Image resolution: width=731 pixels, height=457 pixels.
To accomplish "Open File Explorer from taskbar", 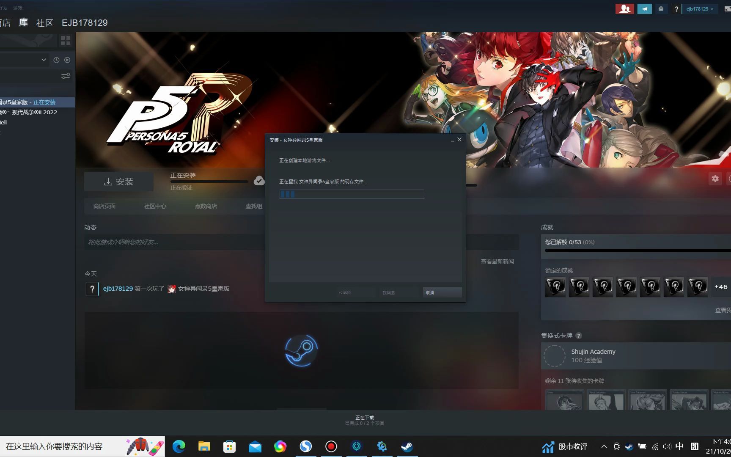I will click(204, 446).
